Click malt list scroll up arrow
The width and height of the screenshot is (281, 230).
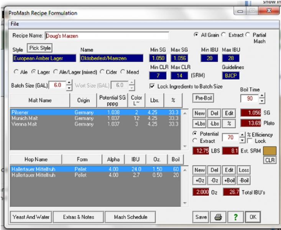185,113
